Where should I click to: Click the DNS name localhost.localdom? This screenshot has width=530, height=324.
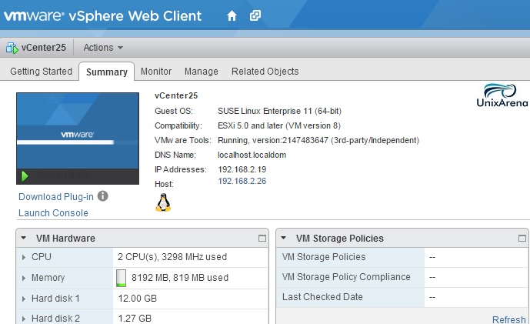click(252, 155)
